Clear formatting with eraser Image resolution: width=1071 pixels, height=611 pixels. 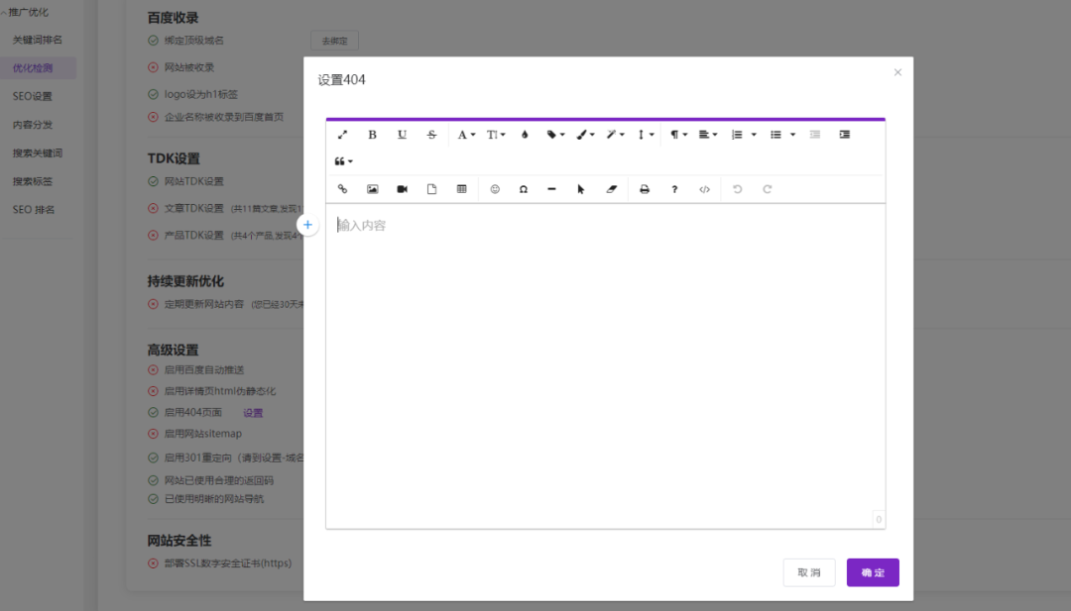(x=611, y=189)
